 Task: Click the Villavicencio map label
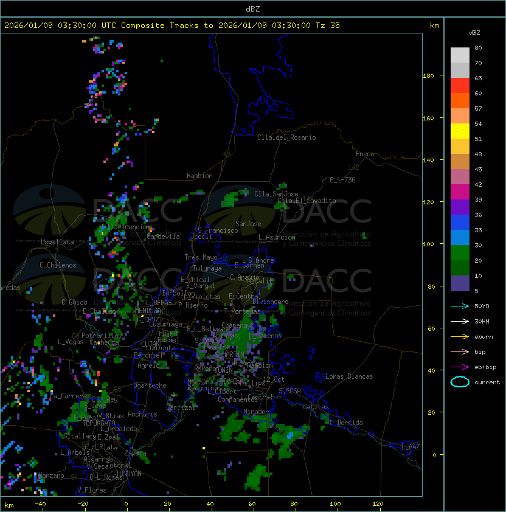(x=123, y=227)
